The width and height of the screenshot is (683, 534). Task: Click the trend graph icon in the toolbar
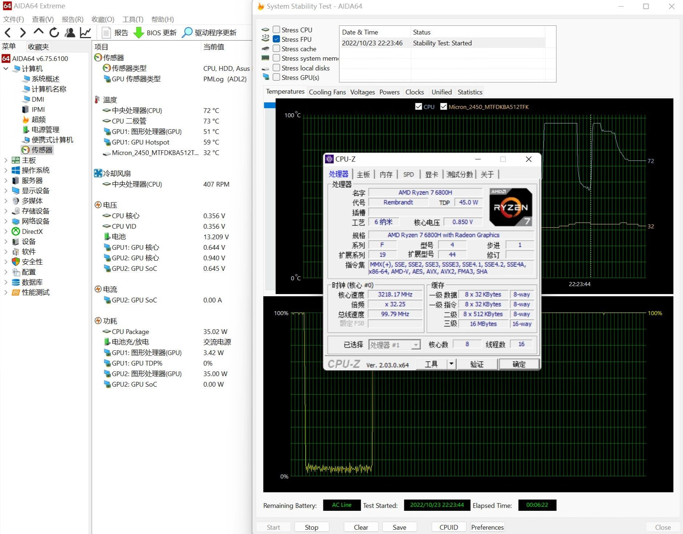pyautogui.click(x=85, y=33)
